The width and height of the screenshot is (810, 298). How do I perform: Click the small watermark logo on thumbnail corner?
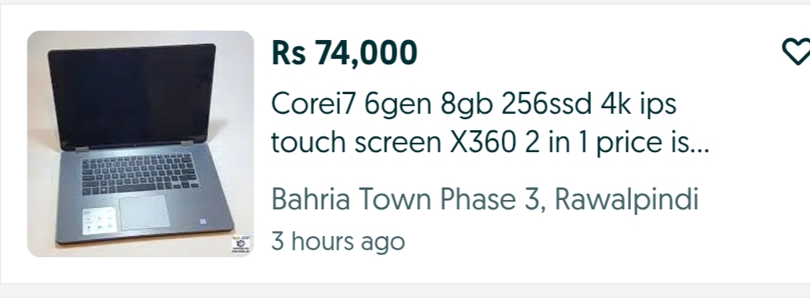pyautogui.click(x=241, y=245)
